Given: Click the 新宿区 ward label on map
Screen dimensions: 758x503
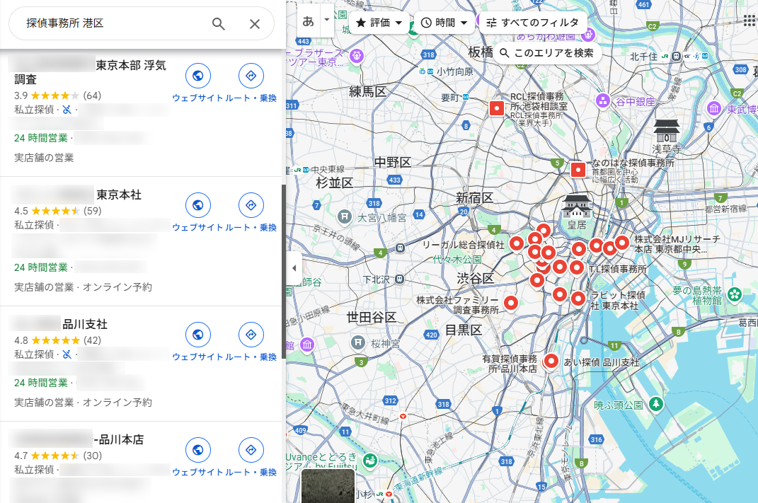Looking at the screenshot, I should click(x=474, y=197).
